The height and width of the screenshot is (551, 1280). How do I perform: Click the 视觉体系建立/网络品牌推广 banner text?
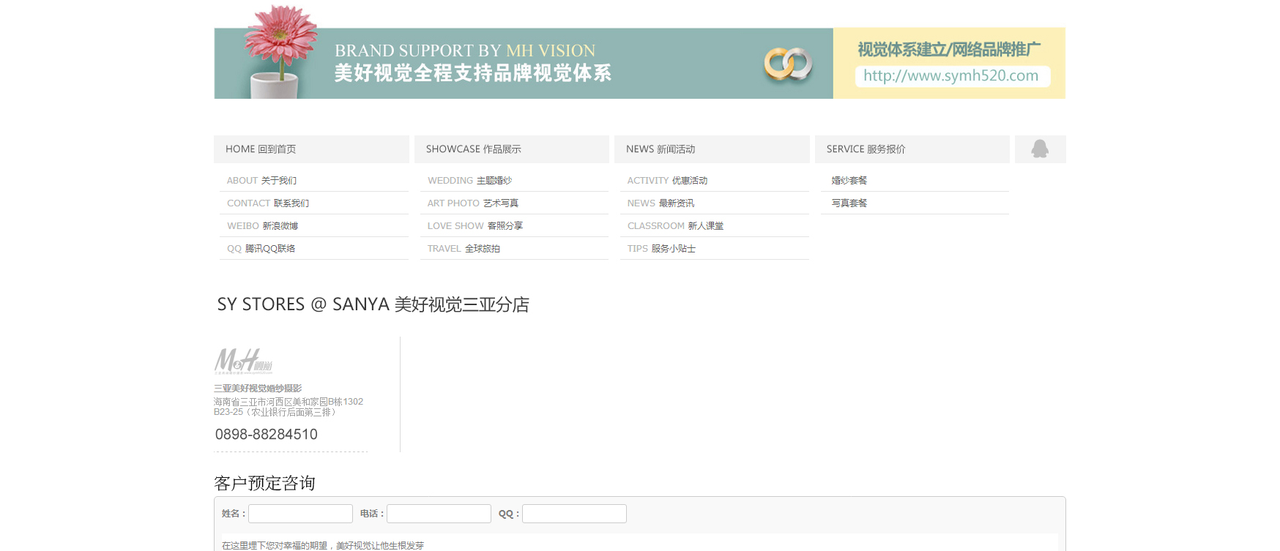(x=949, y=49)
